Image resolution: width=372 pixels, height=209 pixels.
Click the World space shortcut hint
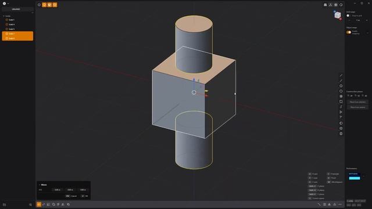[x=335, y=182]
